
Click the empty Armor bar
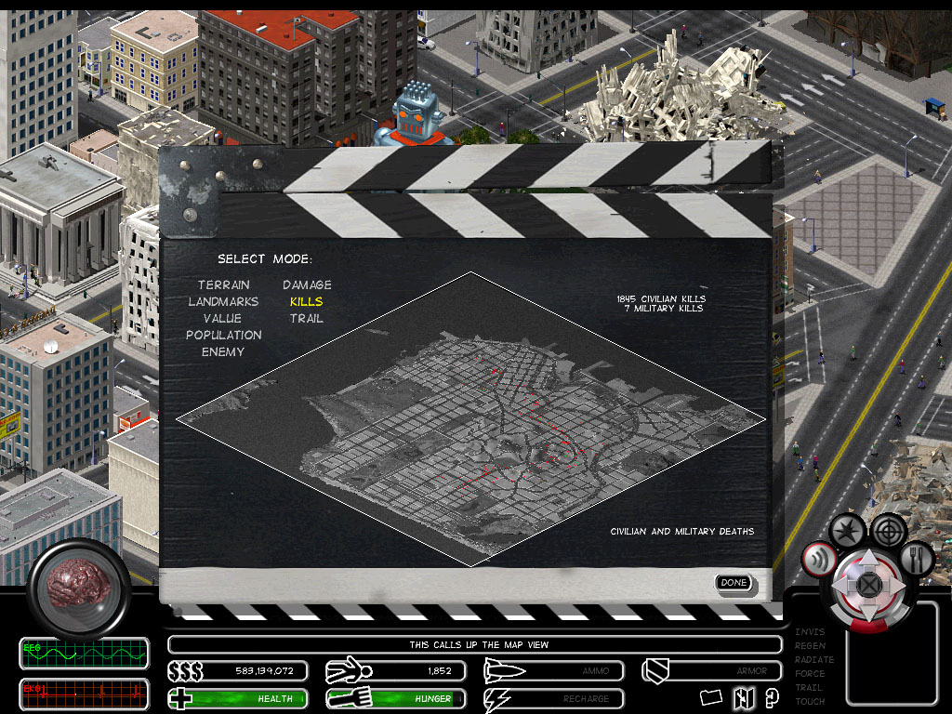pyautogui.click(x=723, y=671)
